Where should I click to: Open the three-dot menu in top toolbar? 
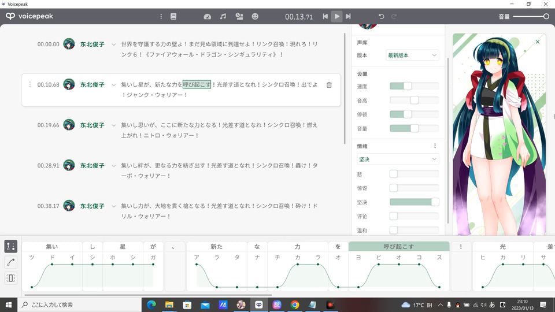click(x=161, y=16)
